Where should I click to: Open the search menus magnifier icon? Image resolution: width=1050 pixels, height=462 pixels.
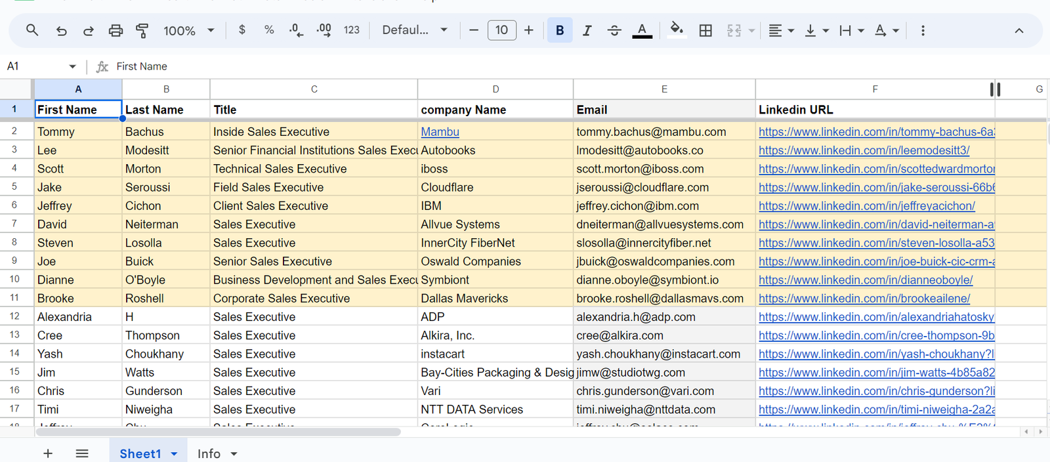coord(31,30)
